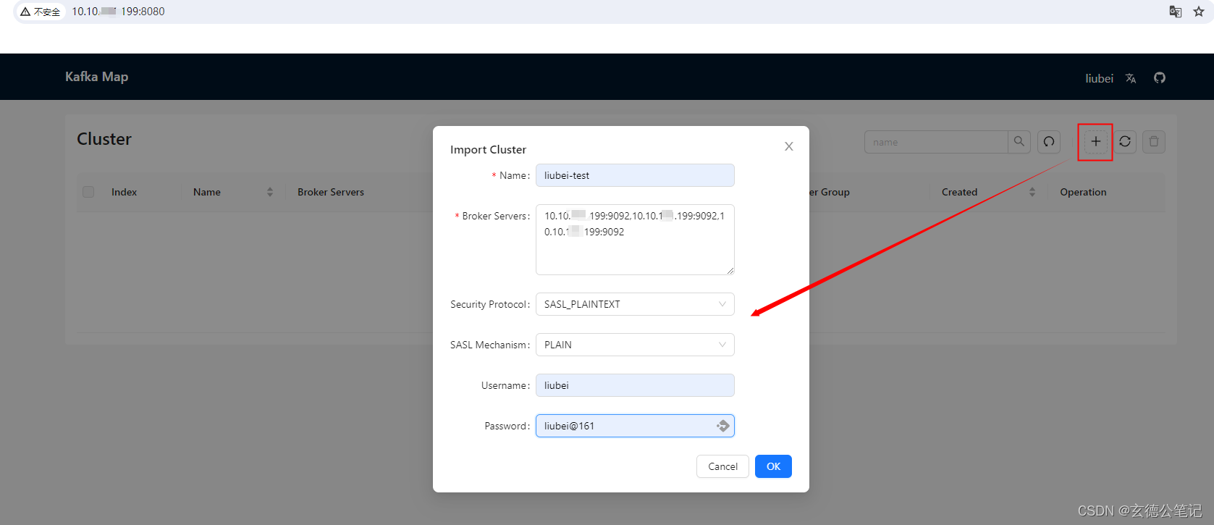
Task: Open the Security Protocol dropdown
Action: [x=635, y=304]
